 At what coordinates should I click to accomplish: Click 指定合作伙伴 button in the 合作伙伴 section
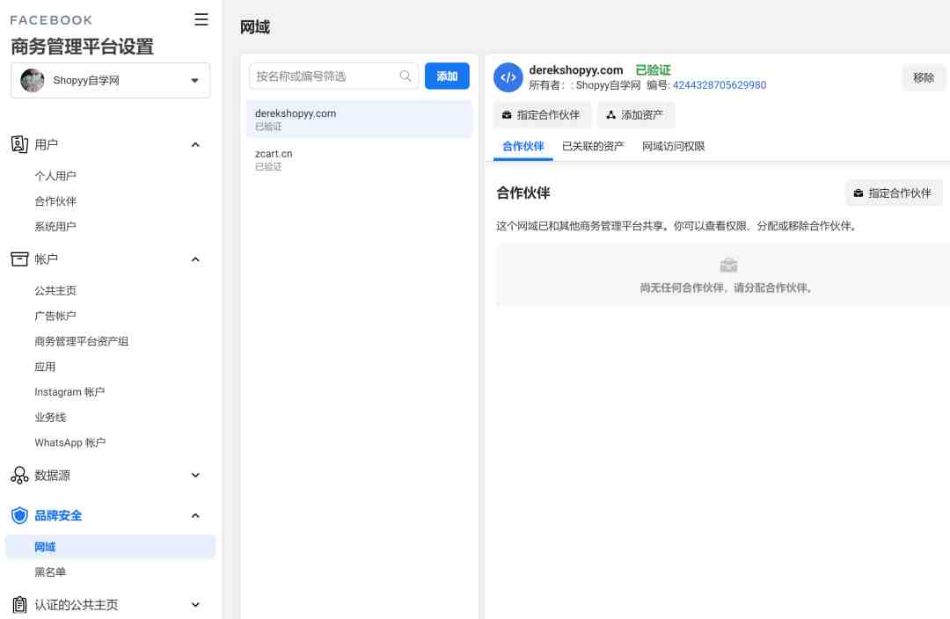coord(894,193)
